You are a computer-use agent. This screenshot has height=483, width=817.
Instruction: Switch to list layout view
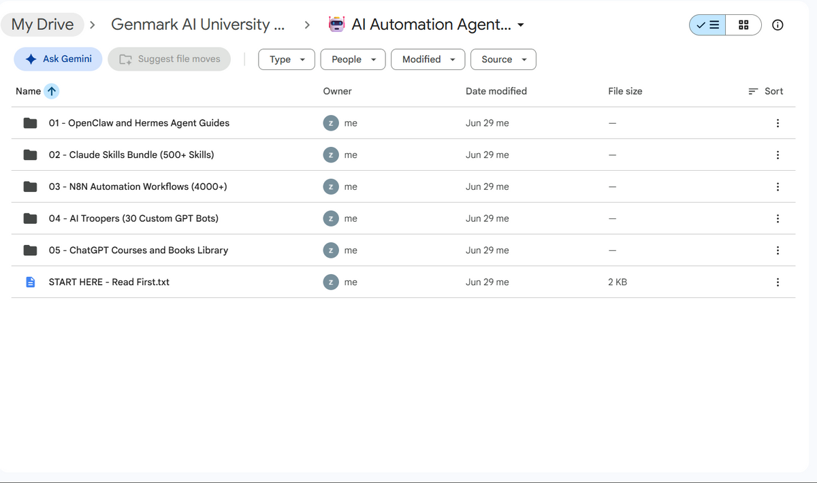pos(707,25)
